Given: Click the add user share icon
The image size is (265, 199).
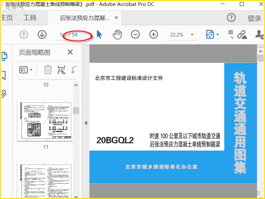Looking at the screenshot, I should click(x=259, y=34).
